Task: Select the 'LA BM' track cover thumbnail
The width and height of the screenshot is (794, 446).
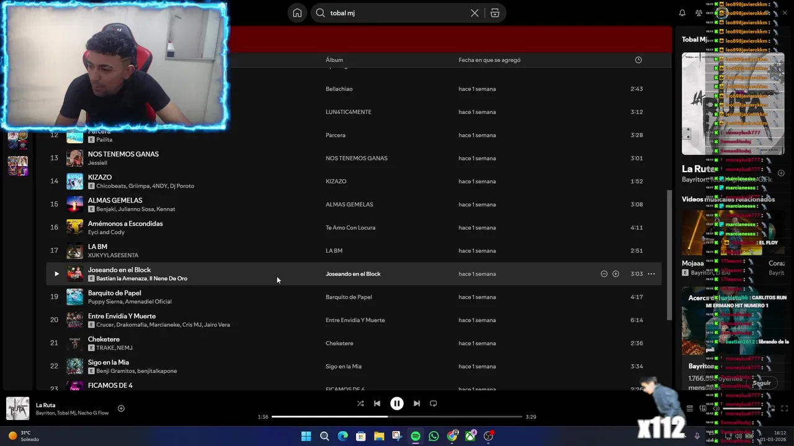Action: click(x=74, y=251)
